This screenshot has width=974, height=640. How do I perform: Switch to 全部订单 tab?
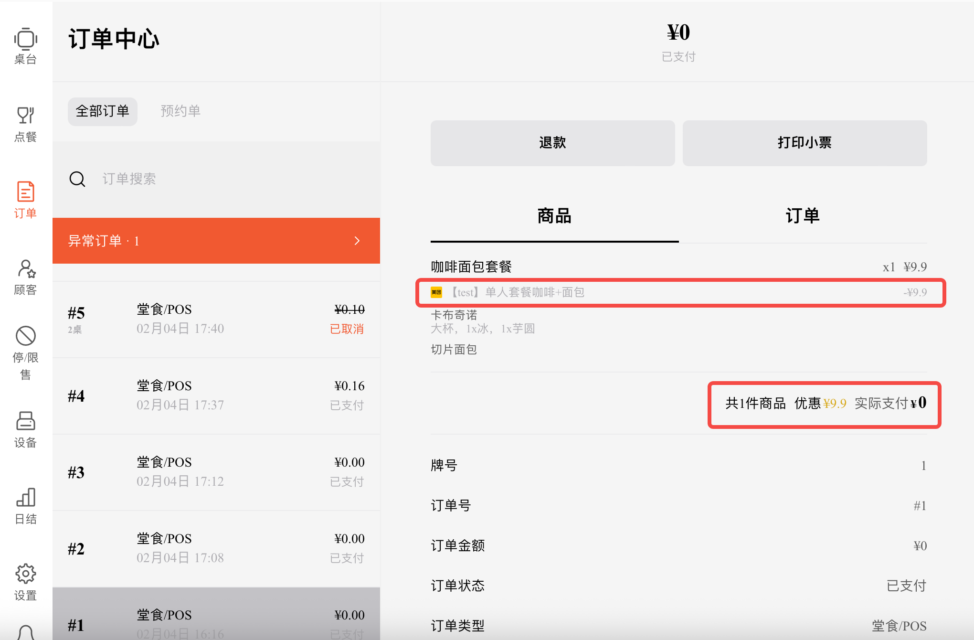pyautogui.click(x=103, y=112)
